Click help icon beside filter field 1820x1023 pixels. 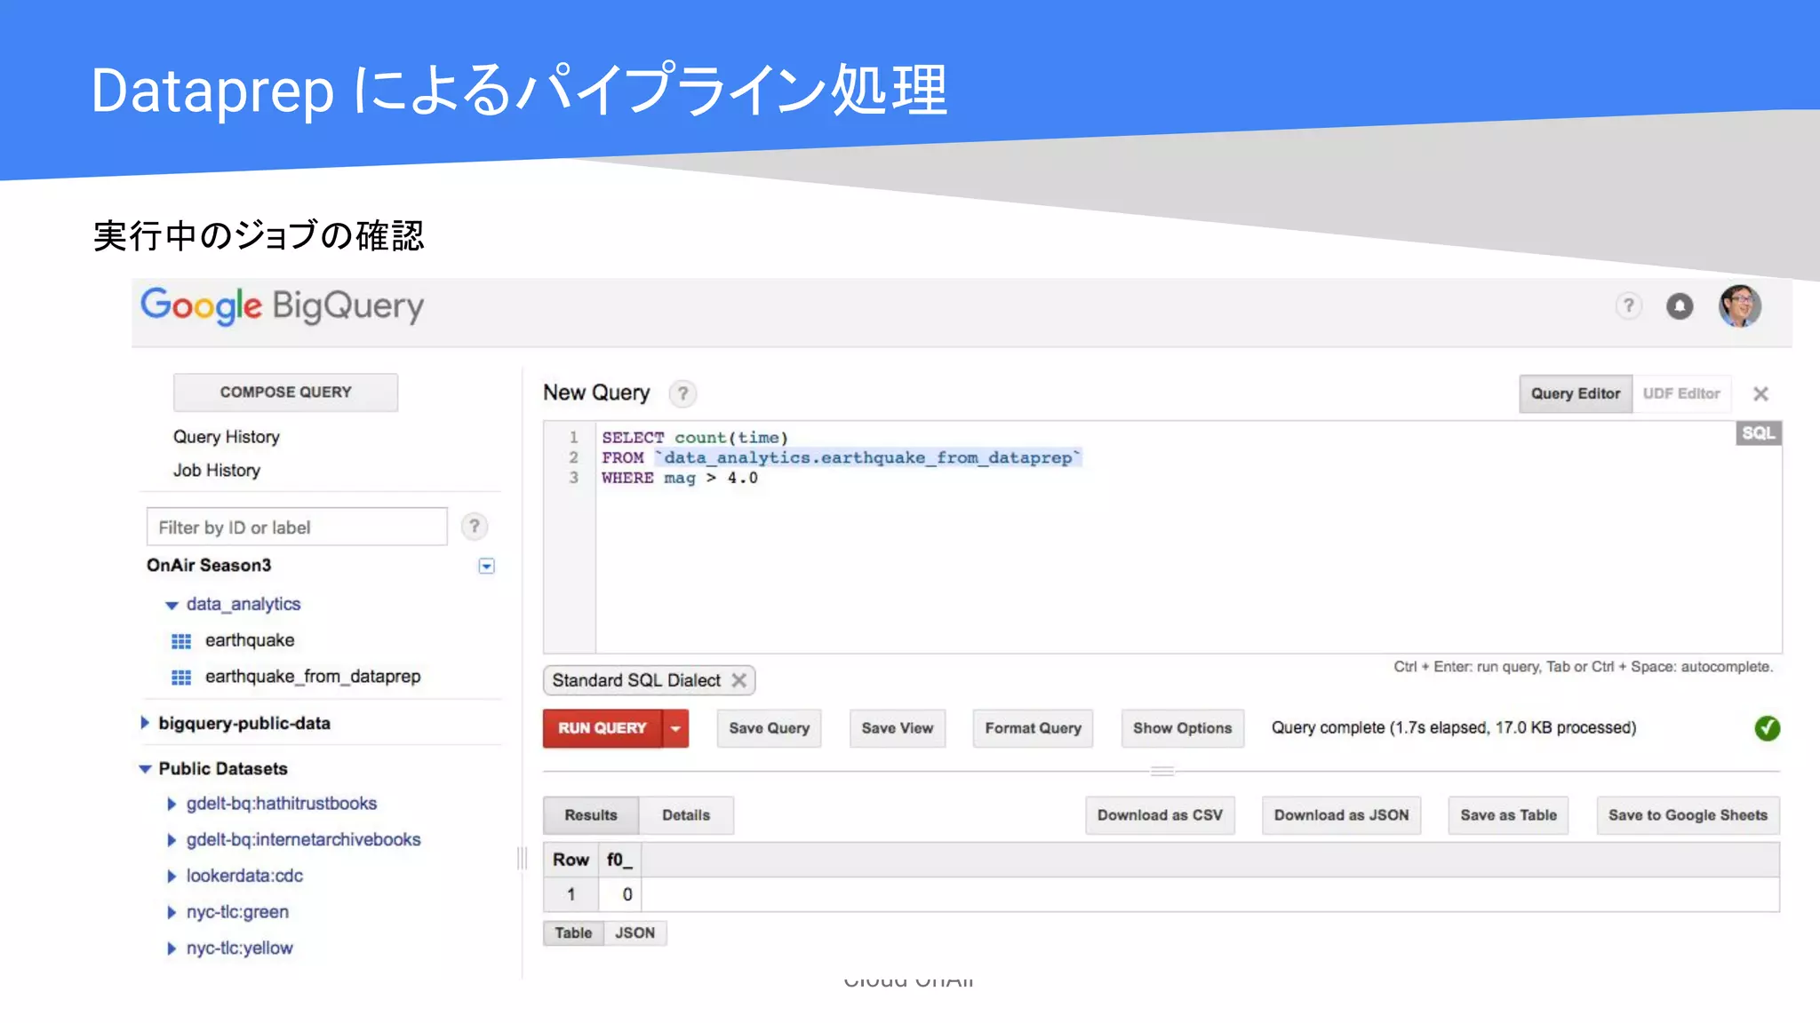click(x=475, y=527)
